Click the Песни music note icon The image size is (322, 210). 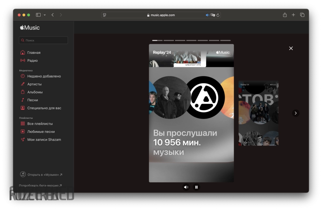pos(23,100)
